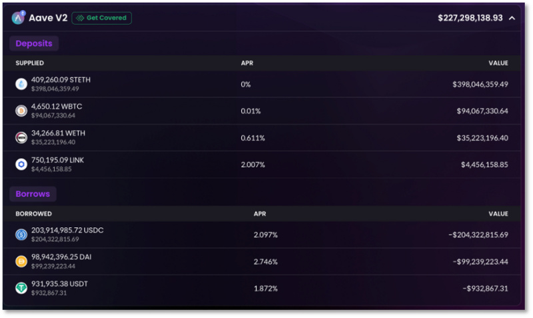
Task: Click the WETH token icon
Action: [x=21, y=137]
